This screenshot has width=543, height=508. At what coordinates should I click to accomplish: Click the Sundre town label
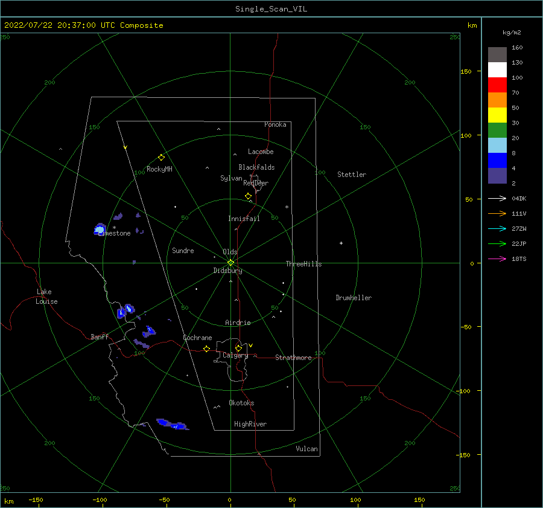click(x=183, y=250)
